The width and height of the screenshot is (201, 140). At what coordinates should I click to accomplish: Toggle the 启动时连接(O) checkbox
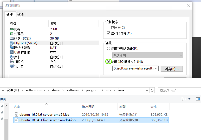pyautogui.click(x=108, y=33)
